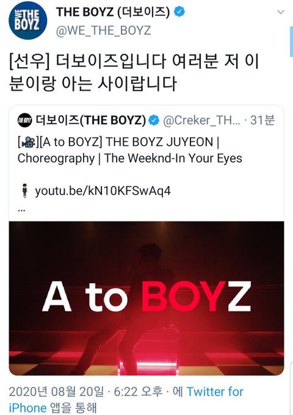Screen dimensions: 293x415
Task: Click main tweet text by 선우
Action: [x=134, y=72]
